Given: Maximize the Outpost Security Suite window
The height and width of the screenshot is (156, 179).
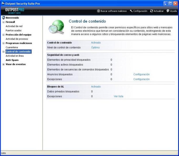Looking at the screenshot, I should click(x=171, y=3).
